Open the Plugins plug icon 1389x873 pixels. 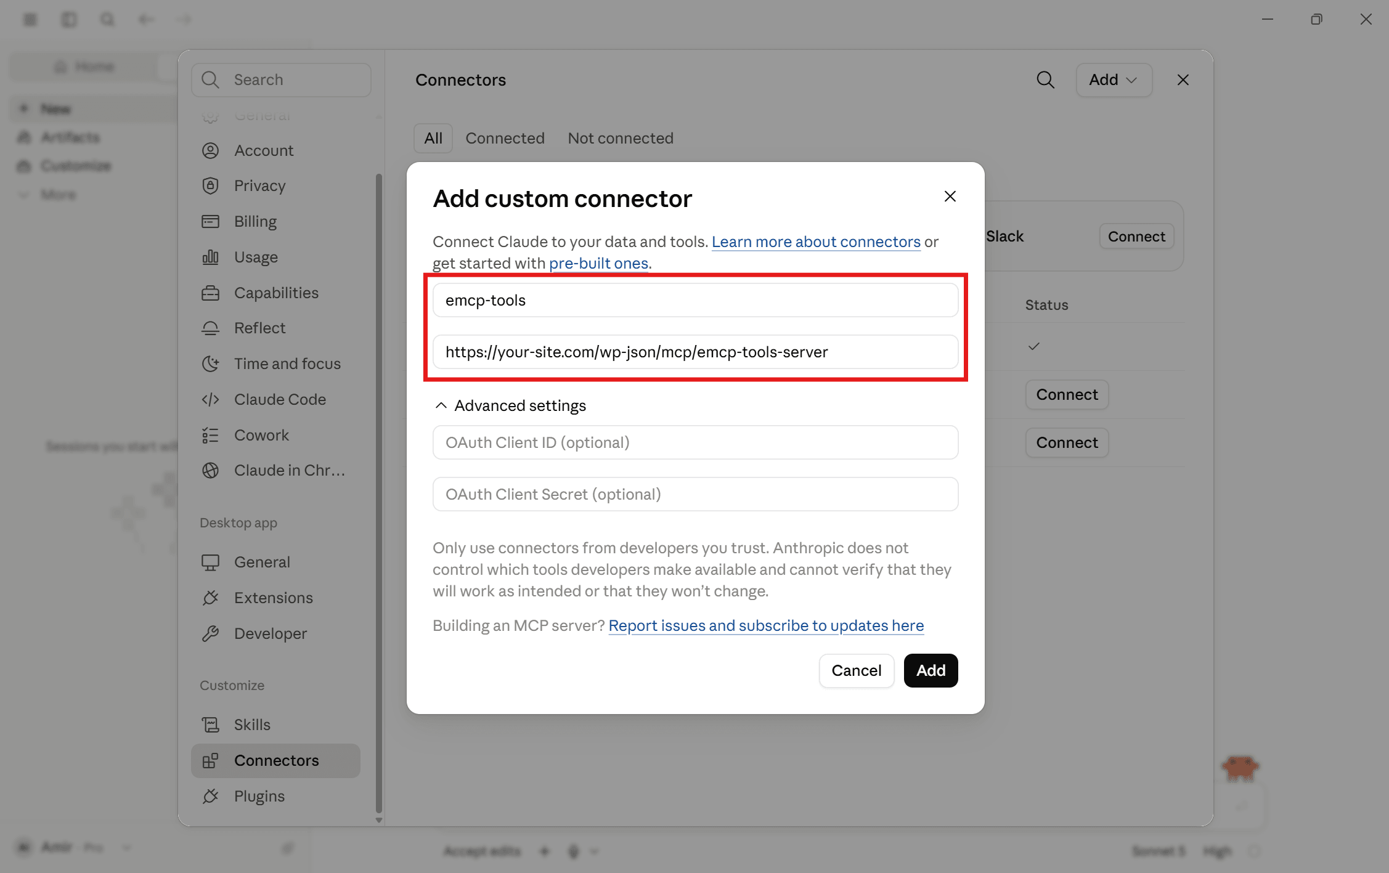(x=210, y=796)
